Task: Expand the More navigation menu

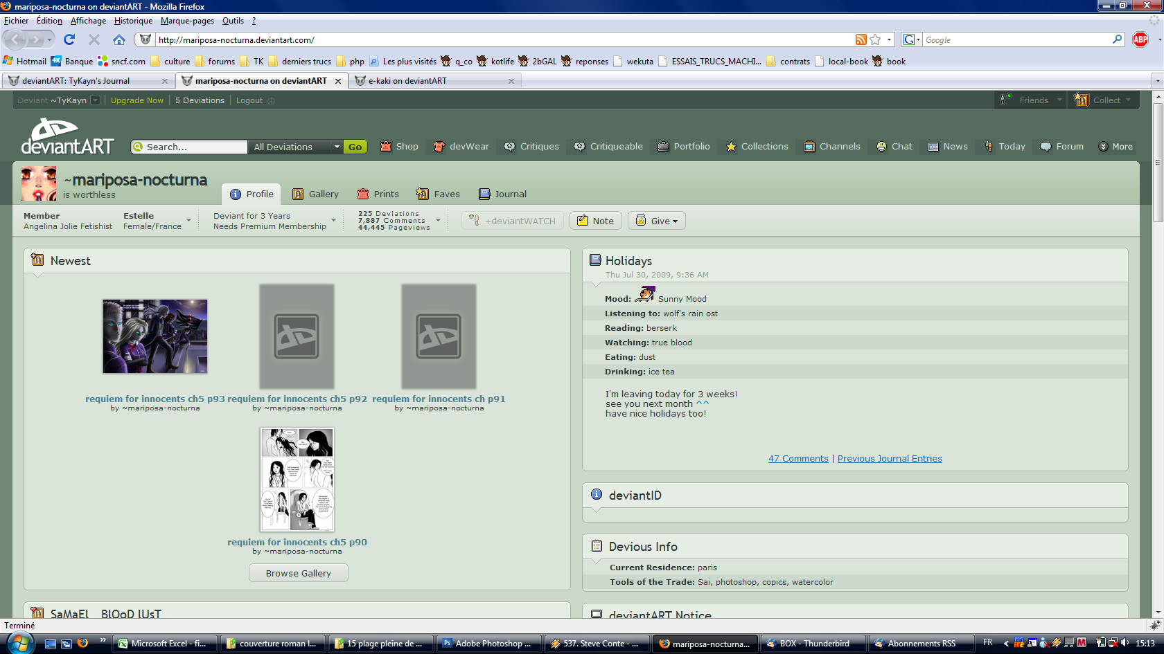Action: click(x=1115, y=147)
